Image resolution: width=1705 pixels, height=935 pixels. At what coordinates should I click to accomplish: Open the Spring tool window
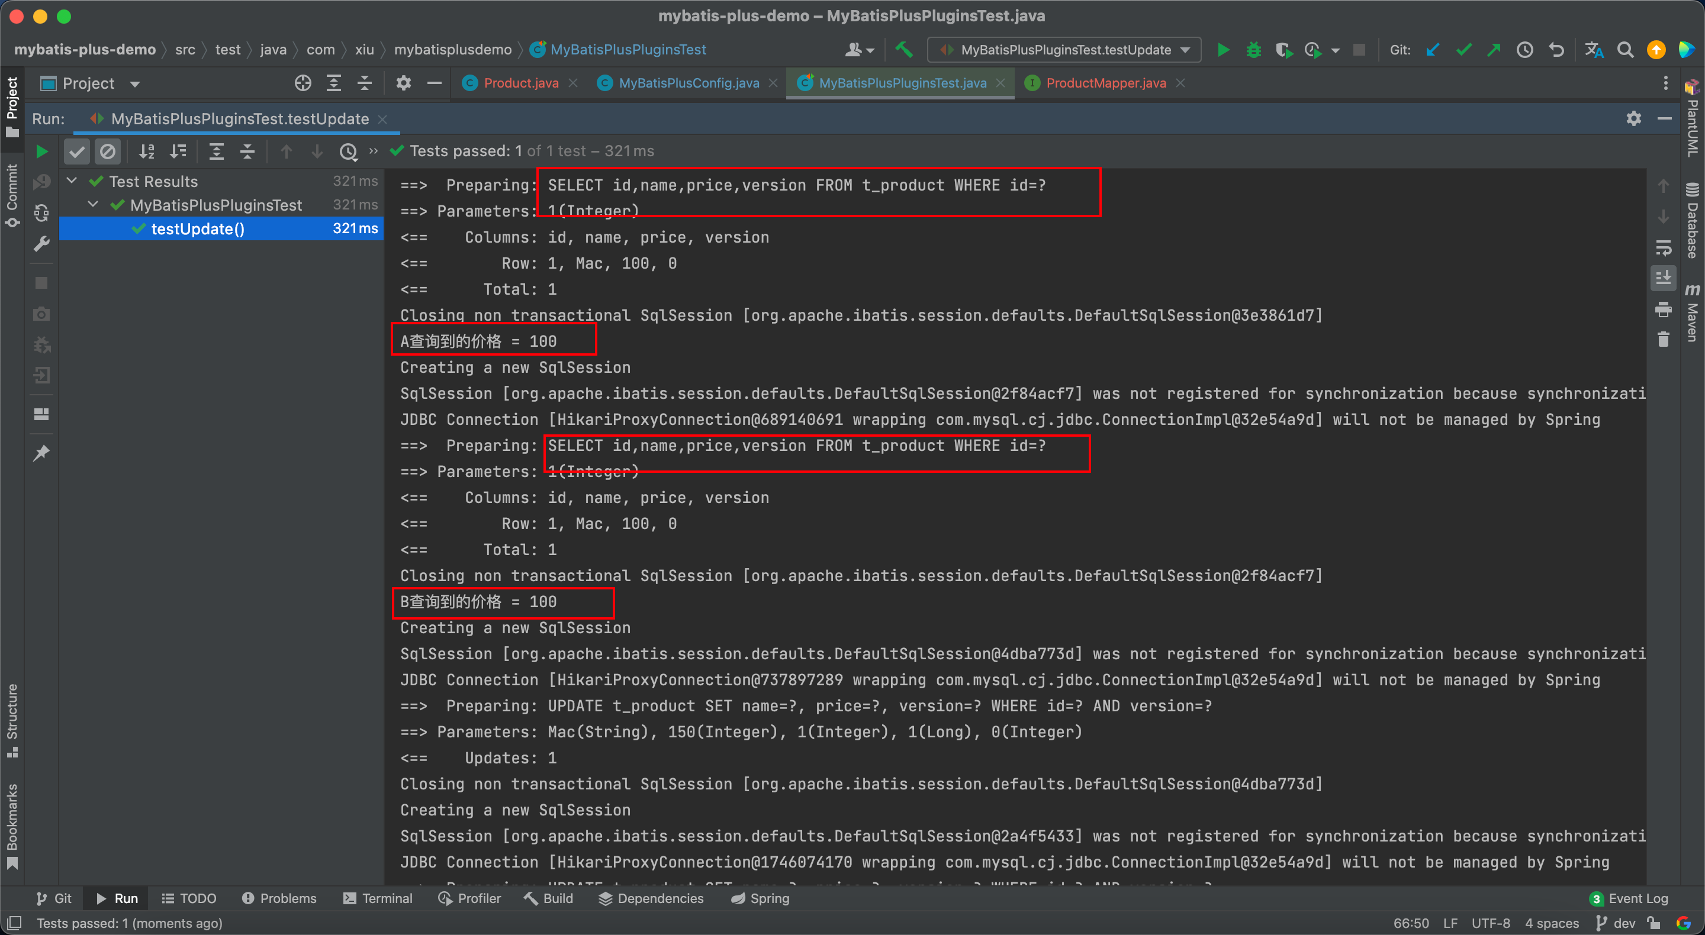pos(760,898)
